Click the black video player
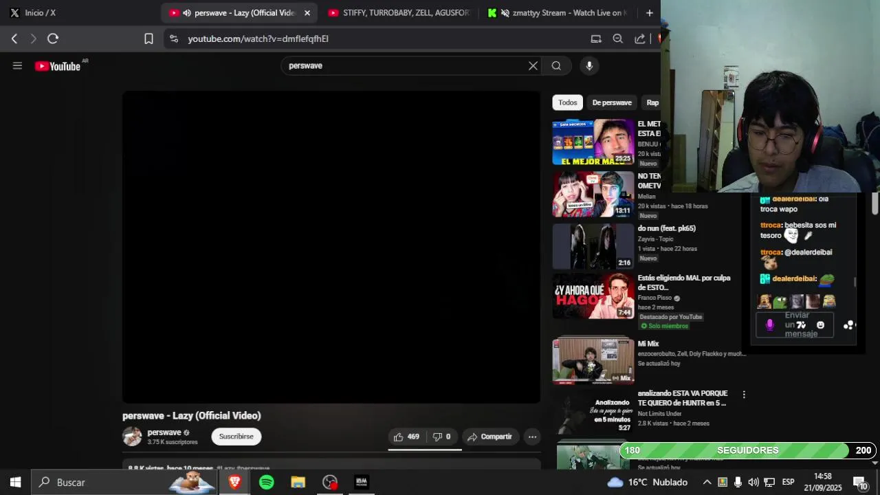This screenshot has width=880, height=495. pyautogui.click(x=331, y=247)
